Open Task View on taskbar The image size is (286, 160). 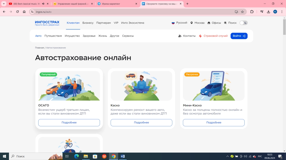[67, 156]
